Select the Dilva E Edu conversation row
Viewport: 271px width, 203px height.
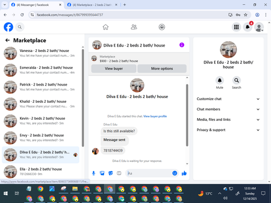41,155
